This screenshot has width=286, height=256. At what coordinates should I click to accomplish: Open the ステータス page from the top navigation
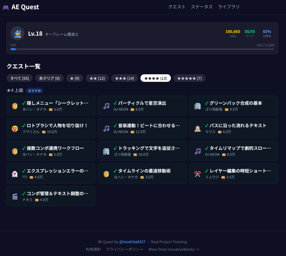(x=202, y=7)
